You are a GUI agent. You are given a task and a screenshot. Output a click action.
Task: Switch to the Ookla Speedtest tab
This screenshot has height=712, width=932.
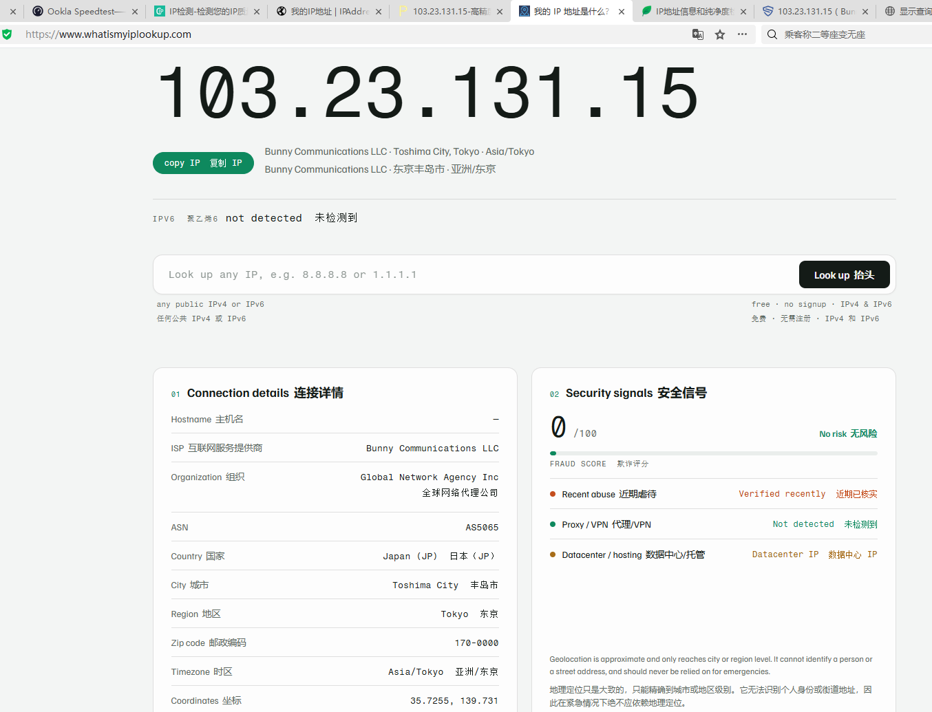tap(84, 11)
